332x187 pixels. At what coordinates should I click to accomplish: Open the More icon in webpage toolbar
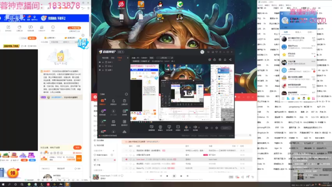(53, 28)
